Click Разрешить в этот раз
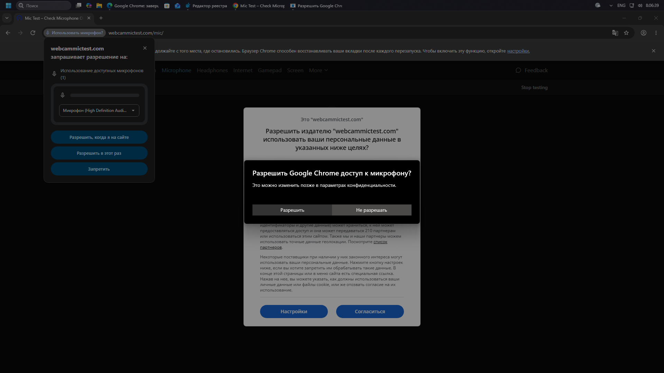 click(x=99, y=153)
